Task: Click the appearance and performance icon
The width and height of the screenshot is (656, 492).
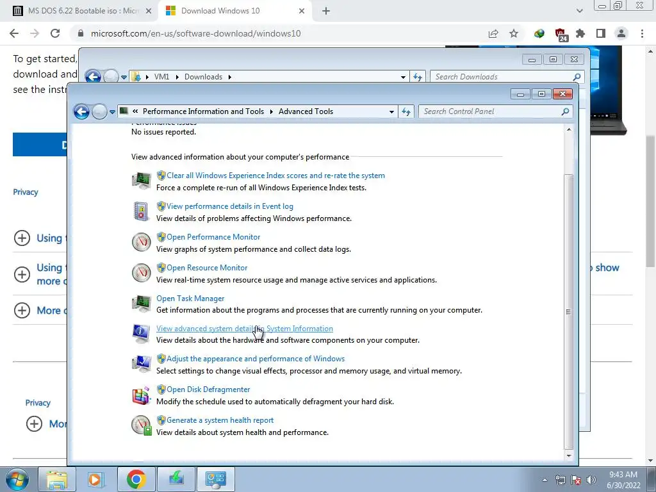Action: click(142, 364)
